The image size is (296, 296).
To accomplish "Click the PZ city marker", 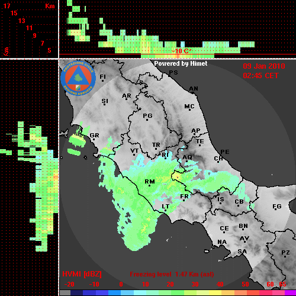I will click(x=285, y=256).
